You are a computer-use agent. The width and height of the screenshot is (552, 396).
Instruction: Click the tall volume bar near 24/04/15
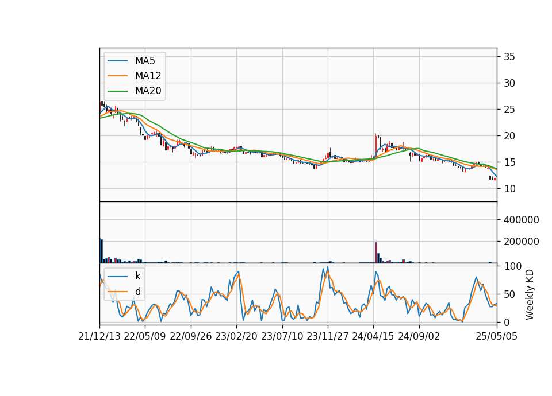pyautogui.click(x=376, y=253)
